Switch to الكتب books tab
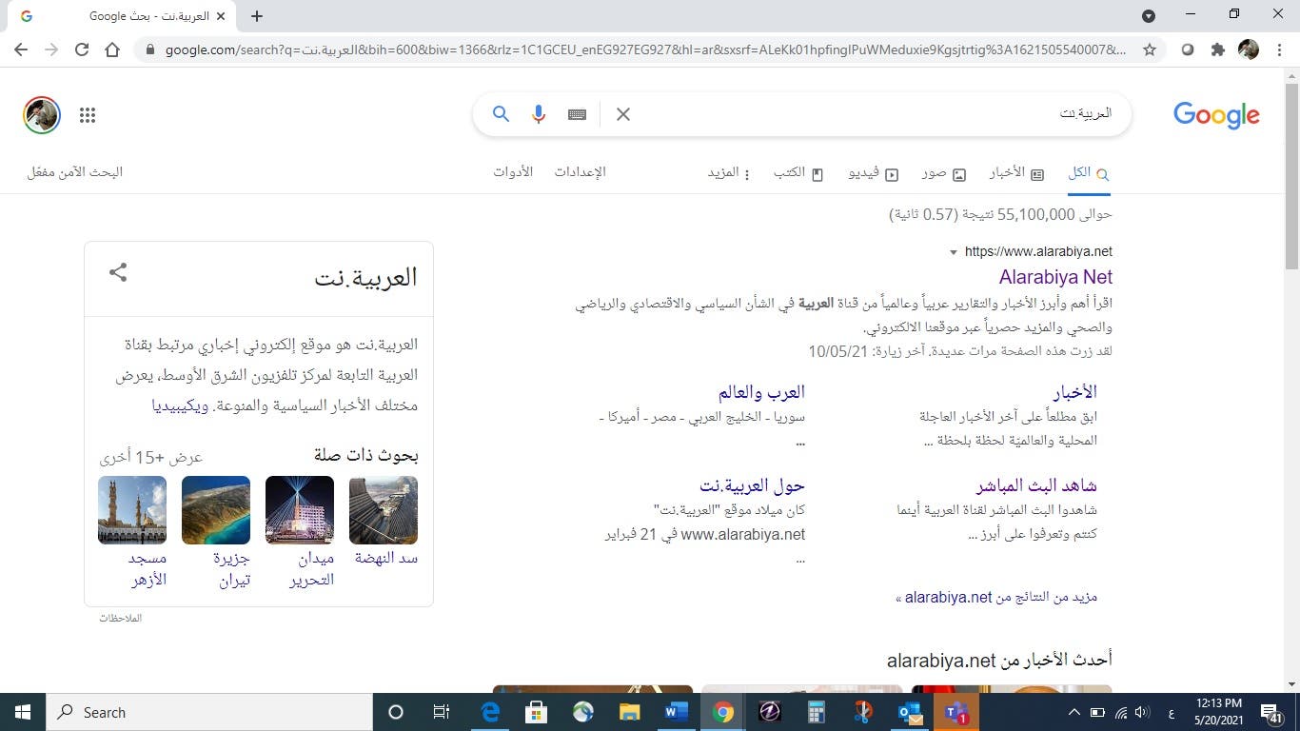 pyautogui.click(x=798, y=172)
